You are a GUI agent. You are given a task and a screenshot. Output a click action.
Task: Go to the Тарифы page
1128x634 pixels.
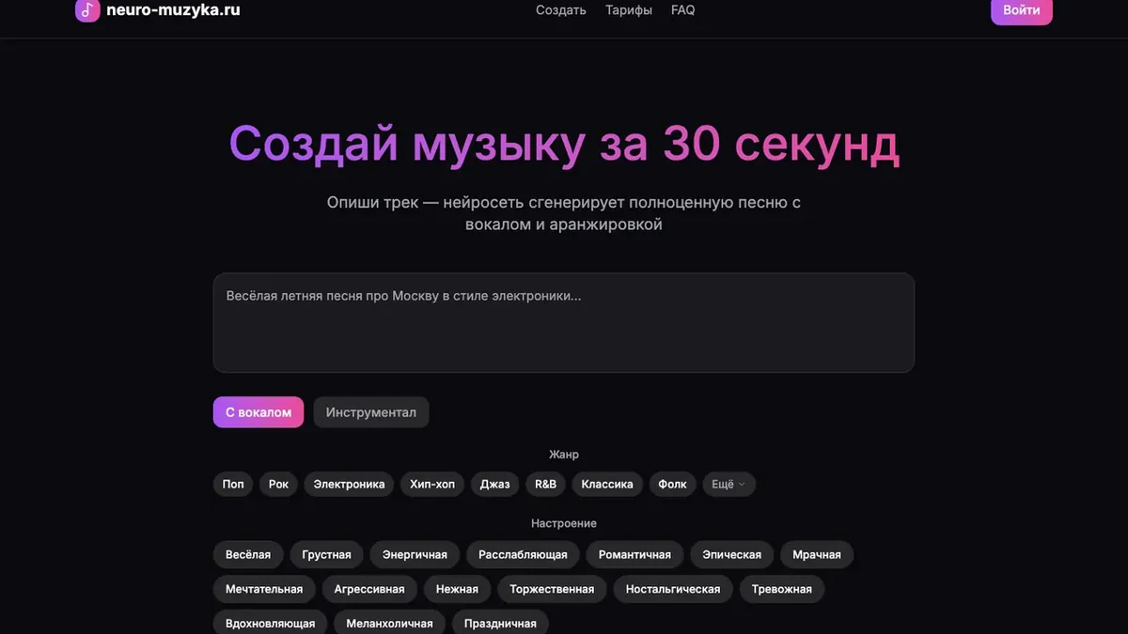(x=629, y=10)
